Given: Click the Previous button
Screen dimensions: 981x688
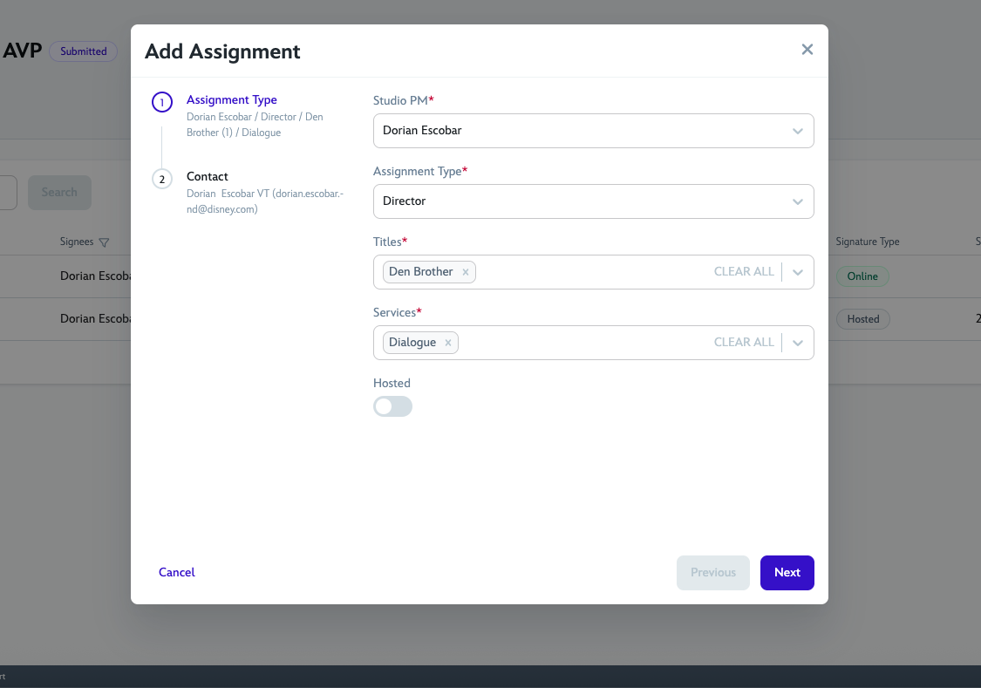Looking at the screenshot, I should pyautogui.click(x=712, y=572).
